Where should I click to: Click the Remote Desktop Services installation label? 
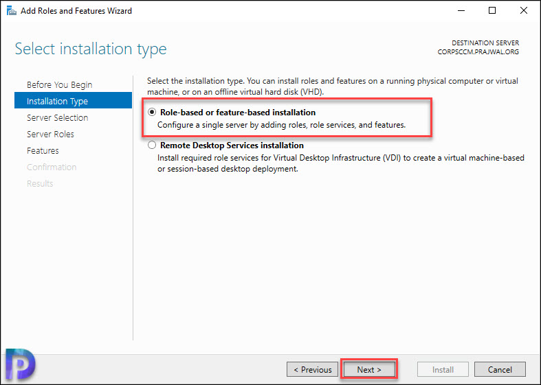click(232, 145)
